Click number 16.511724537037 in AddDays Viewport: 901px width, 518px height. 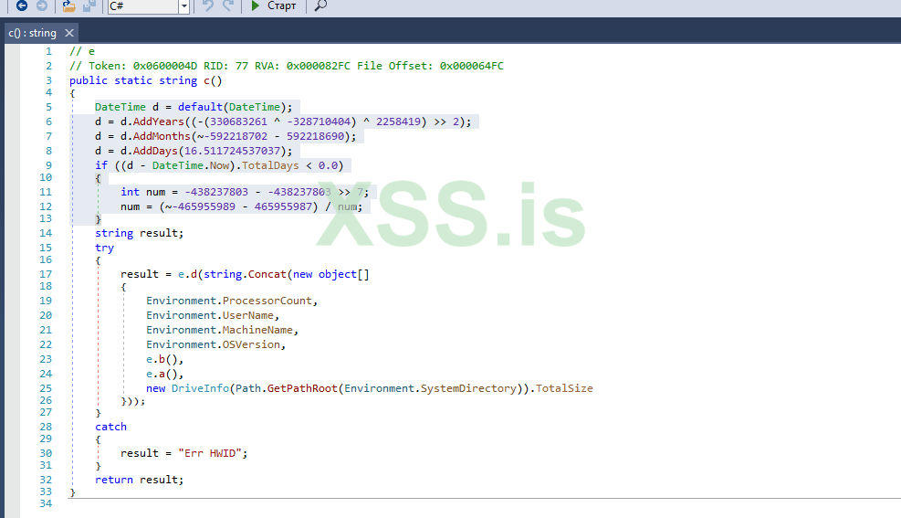pyautogui.click(x=232, y=152)
